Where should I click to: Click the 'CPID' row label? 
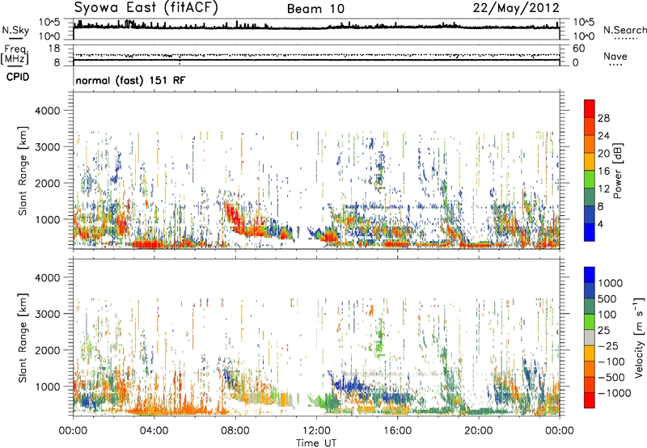pos(18,77)
